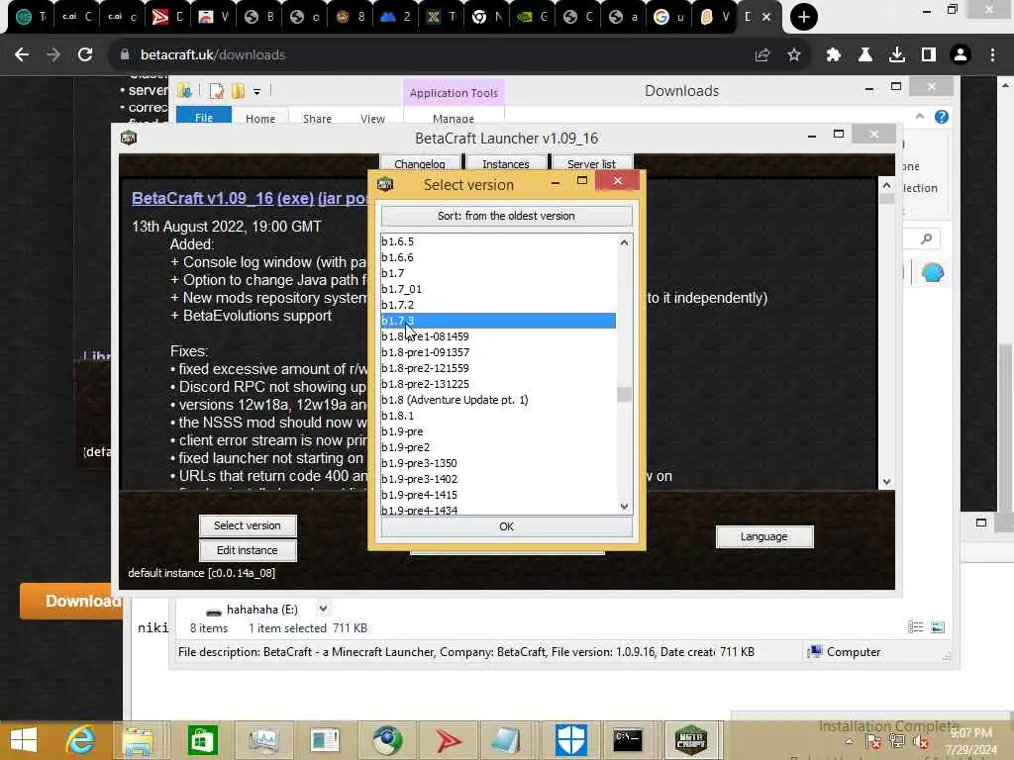
Task: Collapse the Explorer ribbon with the chevron
Action: [x=920, y=117]
